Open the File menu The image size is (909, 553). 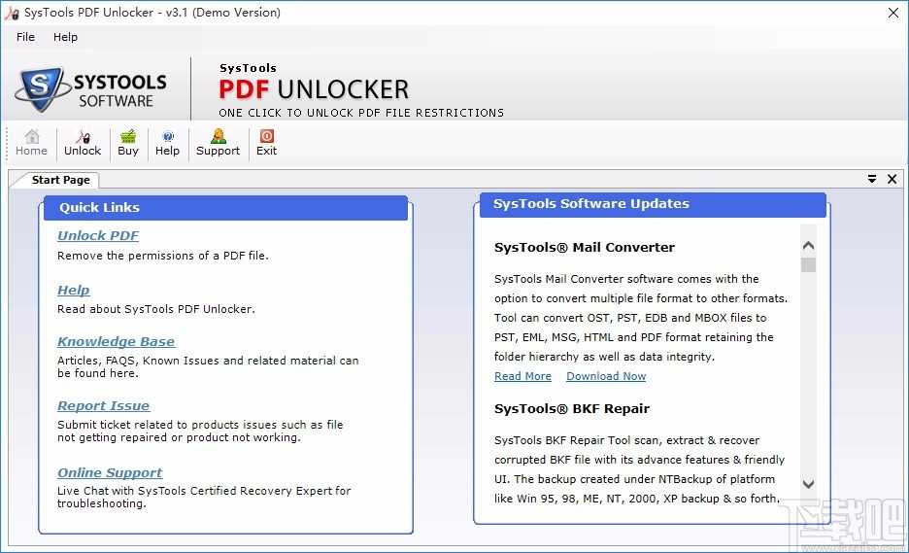click(x=25, y=37)
